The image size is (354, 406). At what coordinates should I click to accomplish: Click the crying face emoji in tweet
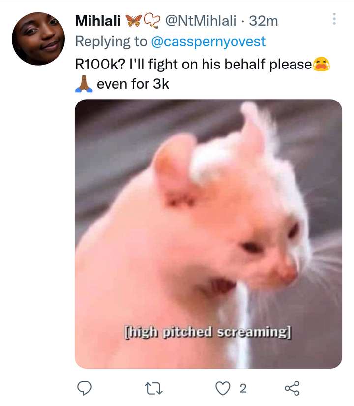(322, 64)
